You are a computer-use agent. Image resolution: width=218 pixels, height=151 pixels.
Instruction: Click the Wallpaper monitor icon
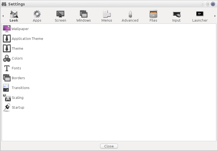7,29
